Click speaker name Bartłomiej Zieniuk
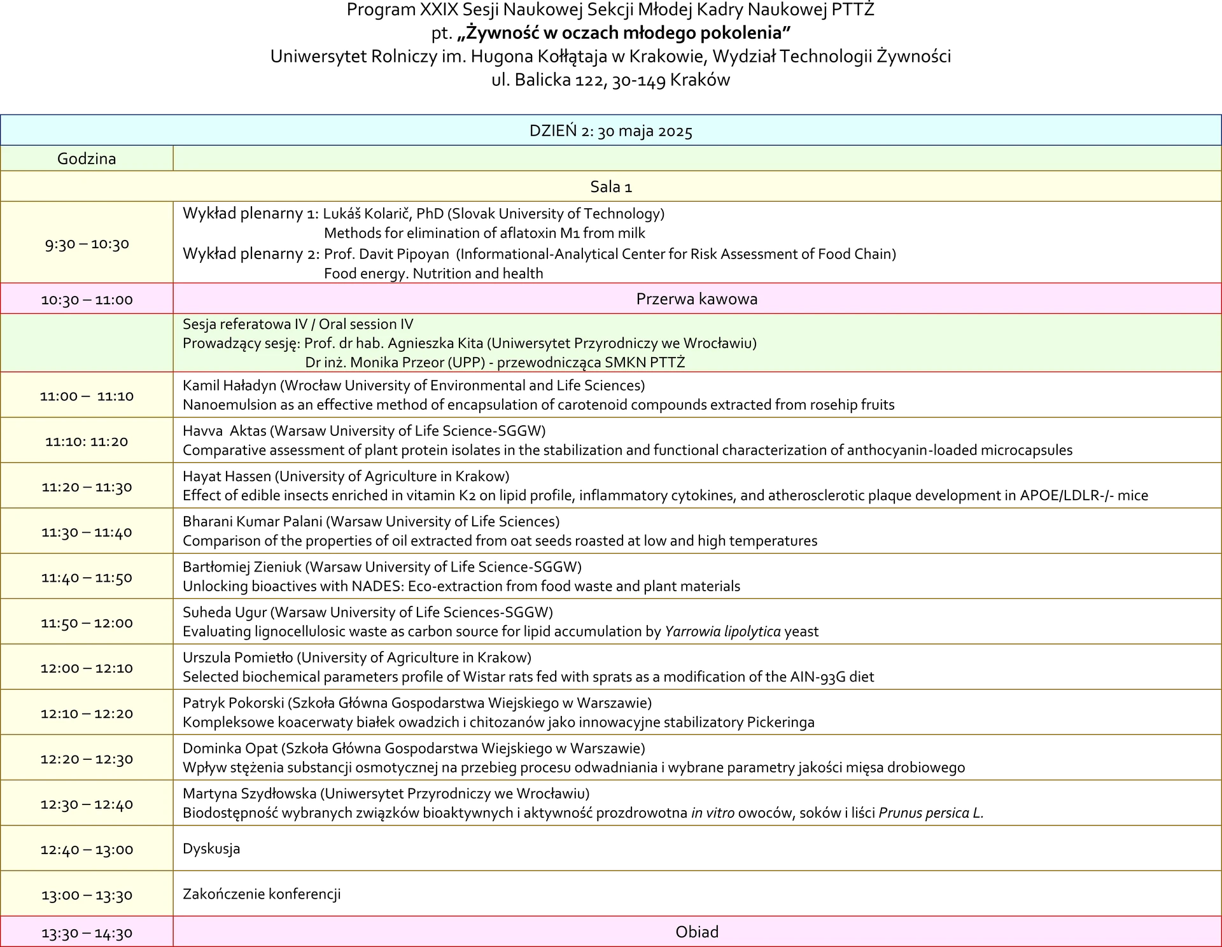Viewport: 1222px width, 947px height. [x=242, y=566]
